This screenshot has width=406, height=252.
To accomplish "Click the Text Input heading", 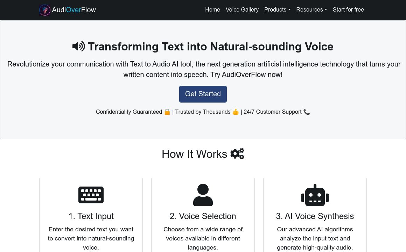I will (x=91, y=216).
